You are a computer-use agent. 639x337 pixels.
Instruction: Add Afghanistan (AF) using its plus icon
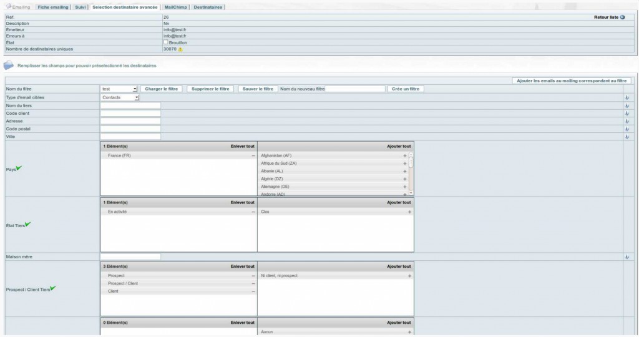(404, 155)
